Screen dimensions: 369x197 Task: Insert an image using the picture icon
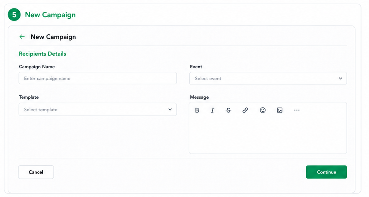tap(279, 110)
